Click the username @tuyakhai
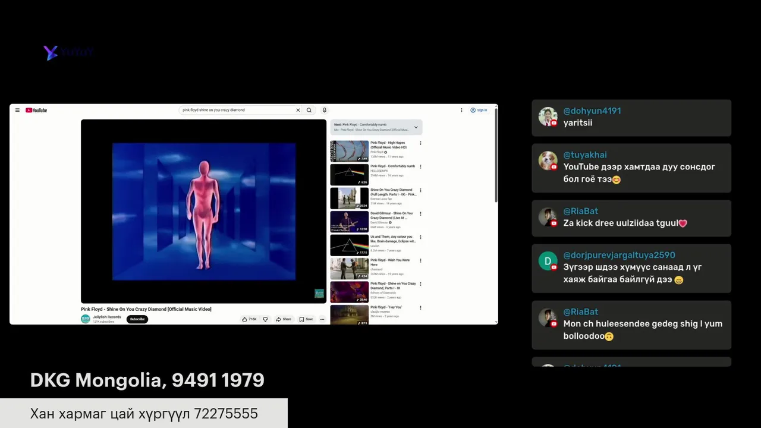Screen dimensions: 761x428 coord(585,155)
